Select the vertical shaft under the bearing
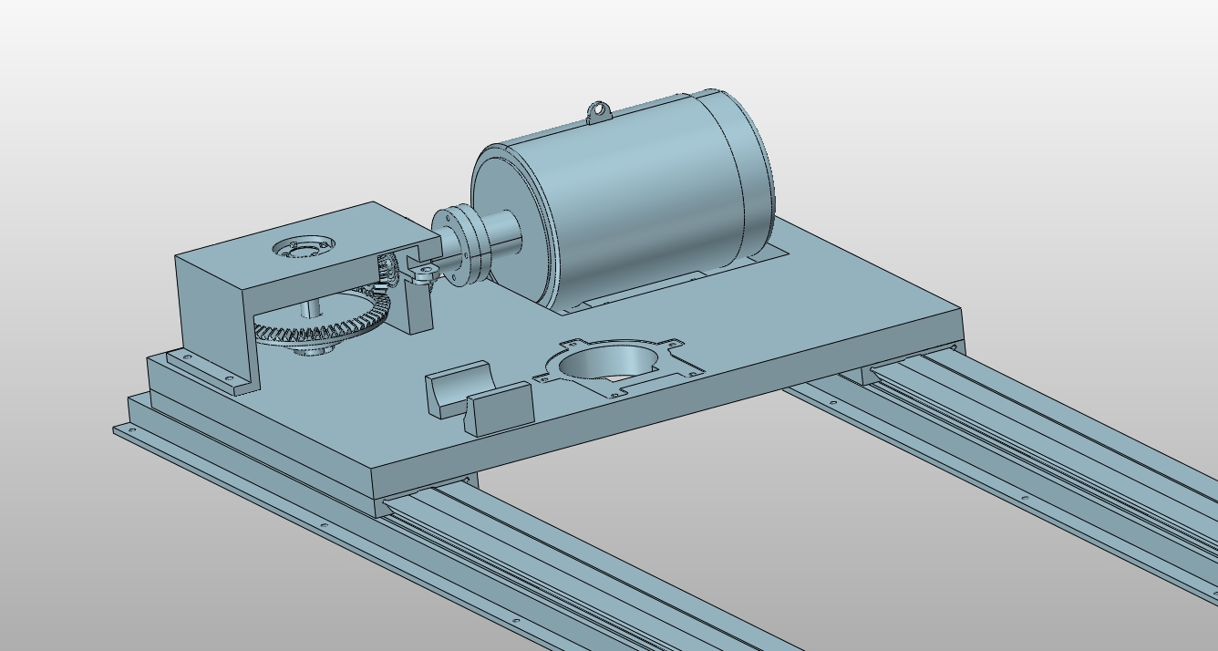The width and height of the screenshot is (1218, 651). click(x=313, y=311)
